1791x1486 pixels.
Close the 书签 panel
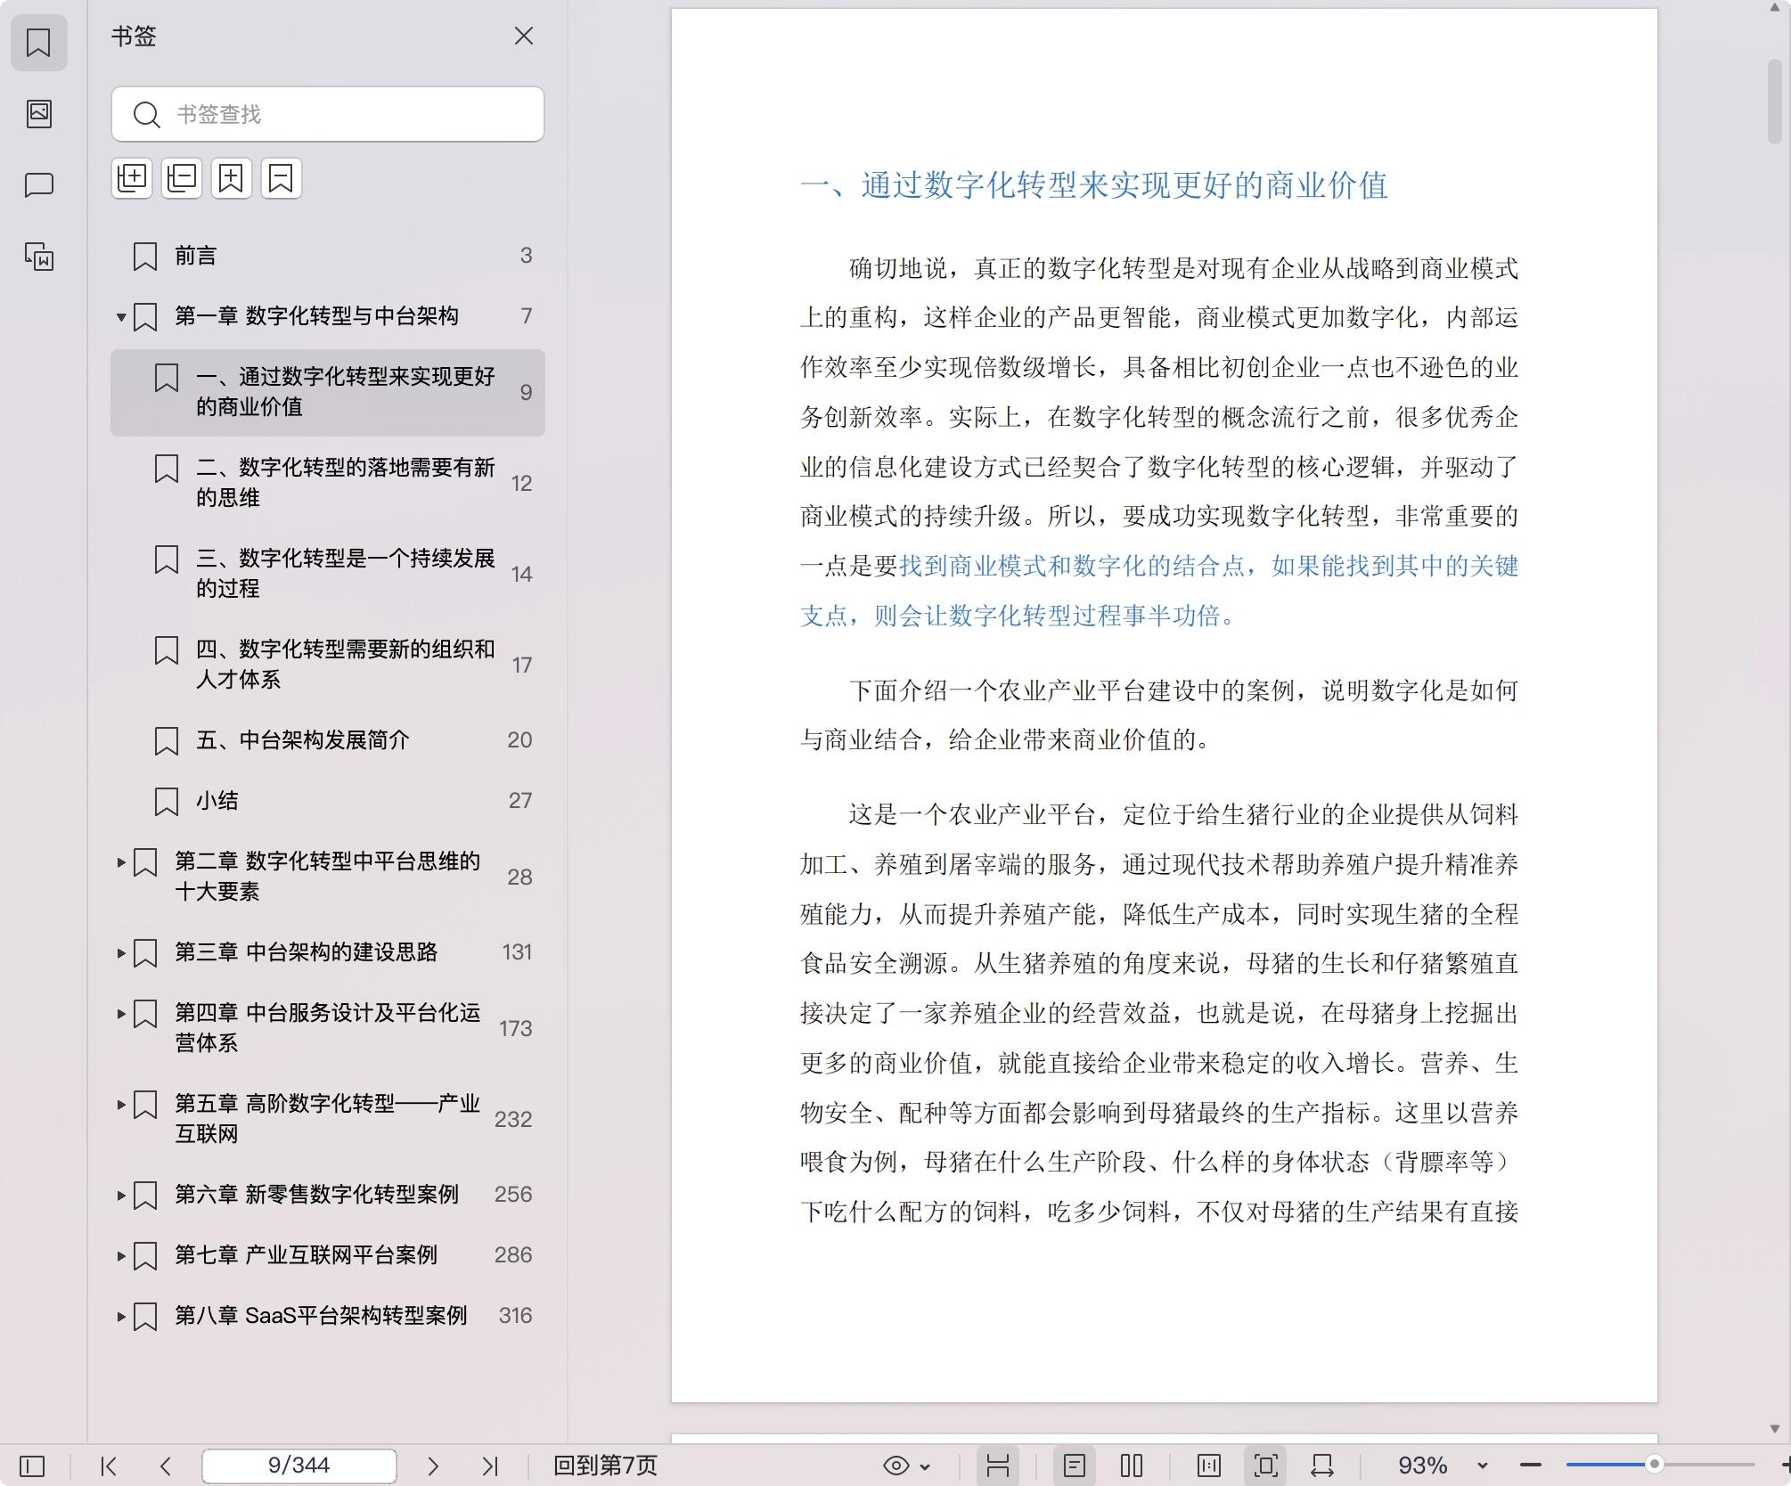(524, 36)
